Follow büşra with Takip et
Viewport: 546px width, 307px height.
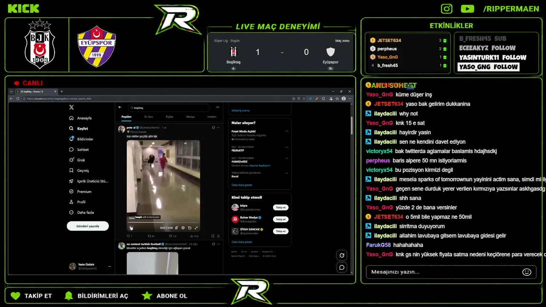point(281,207)
